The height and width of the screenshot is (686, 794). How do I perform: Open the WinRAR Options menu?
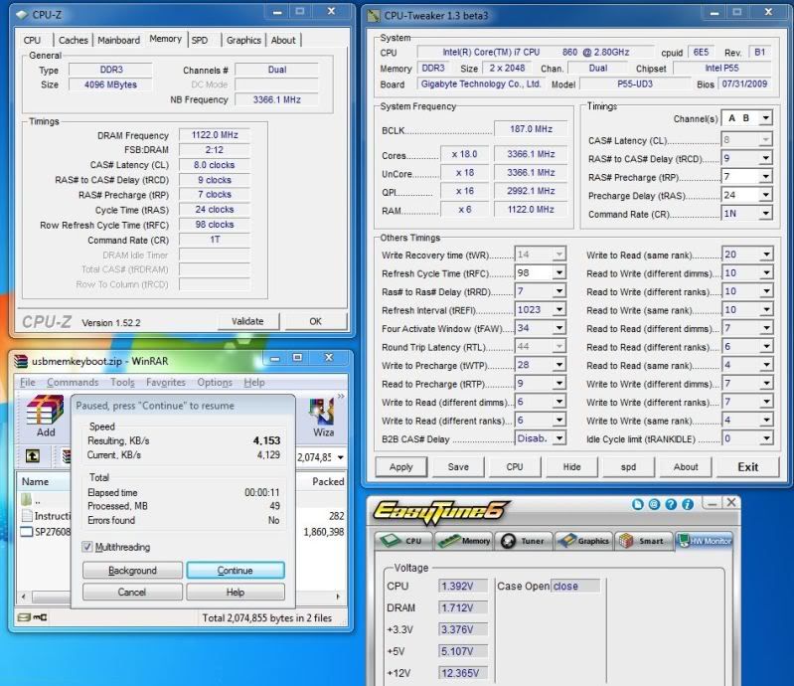215,382
